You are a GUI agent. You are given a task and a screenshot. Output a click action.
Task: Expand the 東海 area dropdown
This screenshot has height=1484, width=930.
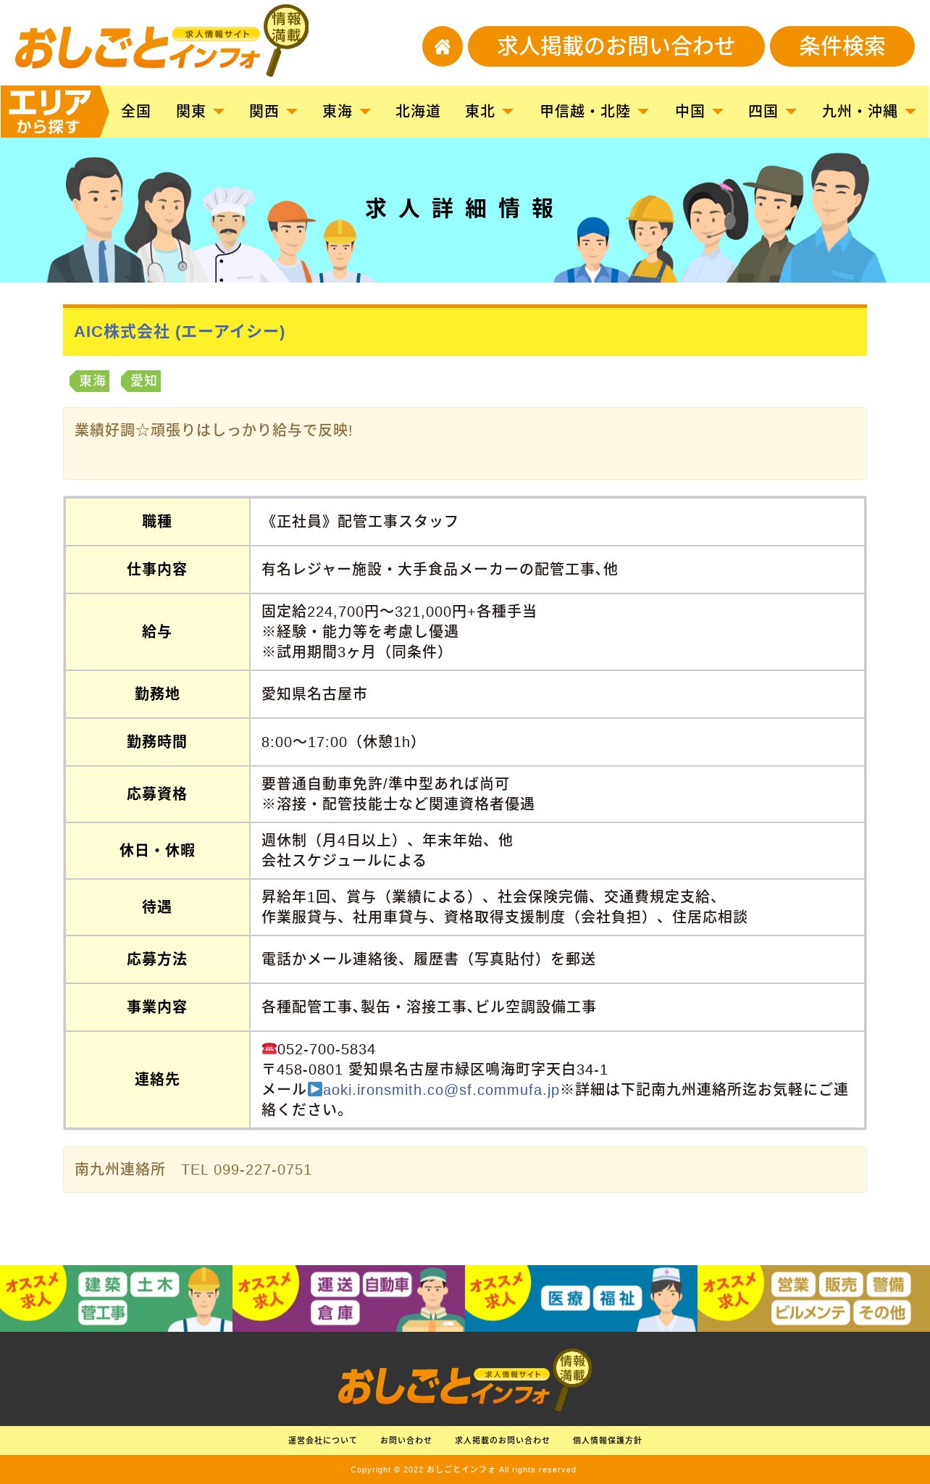coord(346,111)
